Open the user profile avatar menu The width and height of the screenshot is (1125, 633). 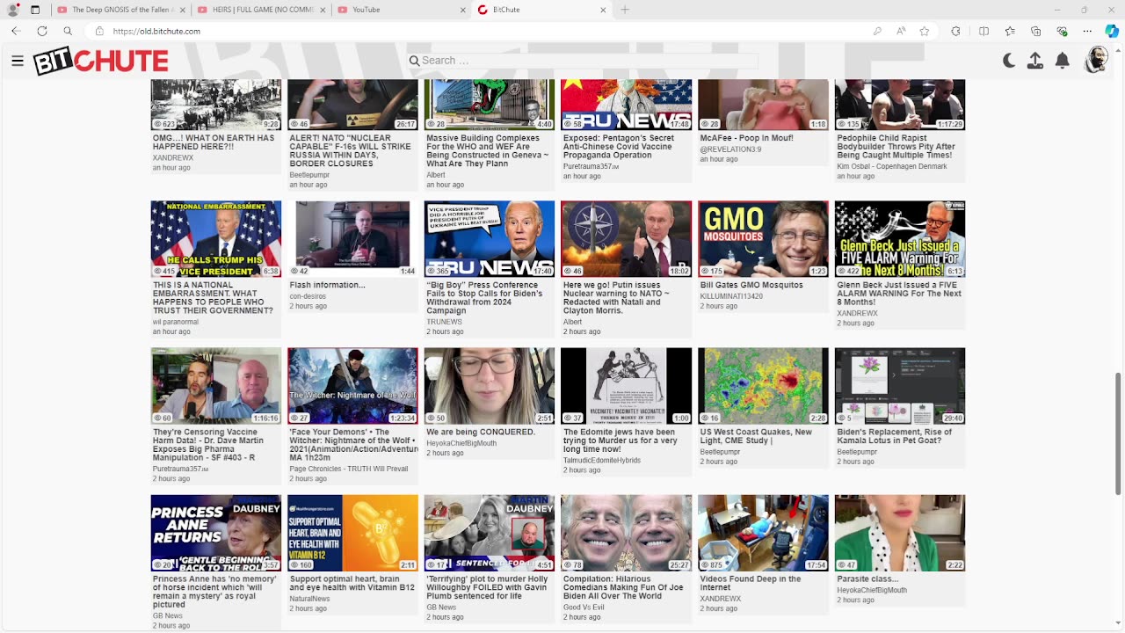pos(1096,60)
